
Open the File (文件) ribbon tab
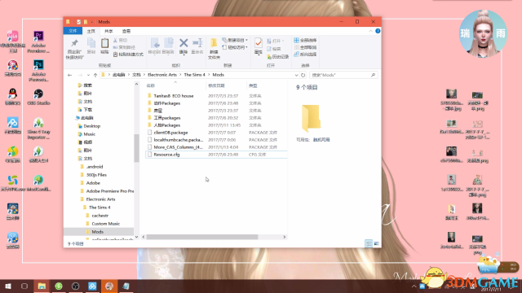tap(73, 31)
